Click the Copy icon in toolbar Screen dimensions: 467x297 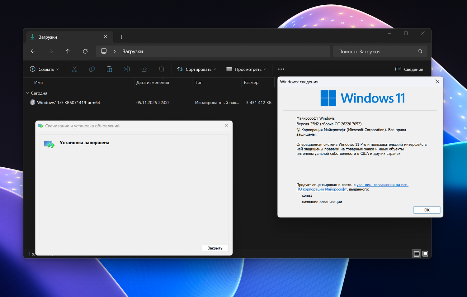tap(92, 69)
